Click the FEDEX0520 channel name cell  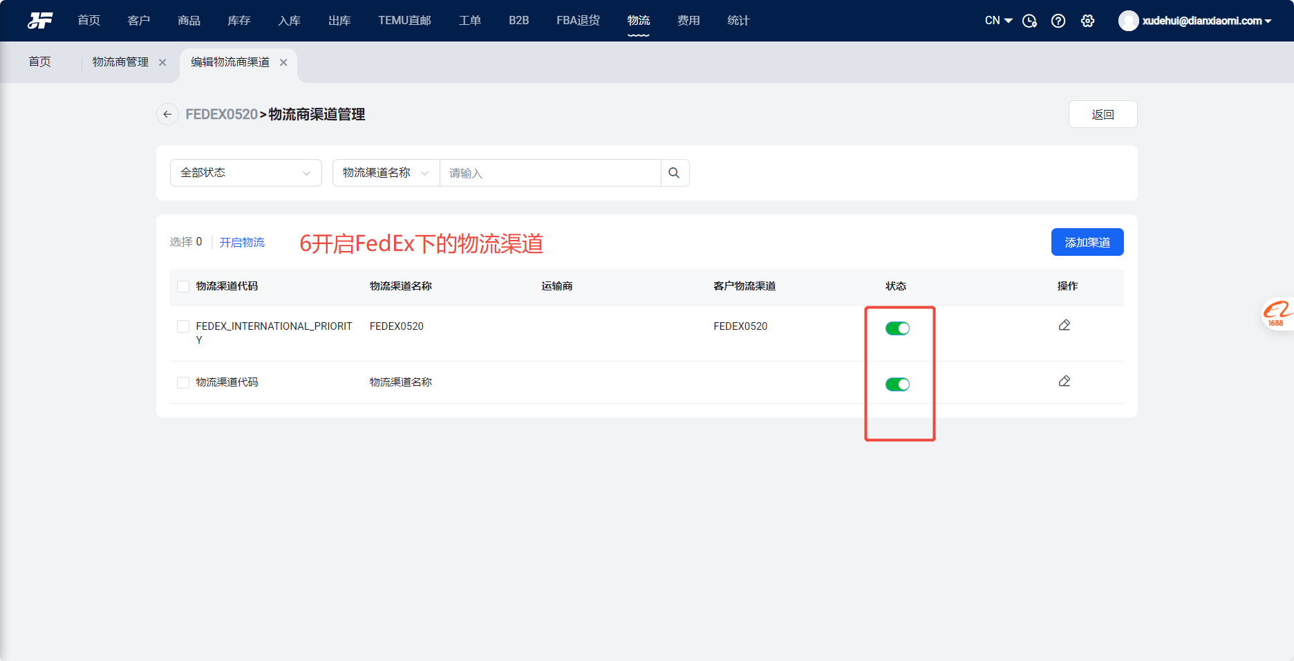[397, 326]
